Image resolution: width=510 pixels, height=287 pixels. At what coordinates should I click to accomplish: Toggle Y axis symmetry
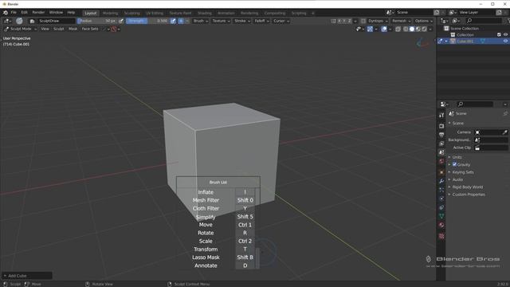pos(344,21)
